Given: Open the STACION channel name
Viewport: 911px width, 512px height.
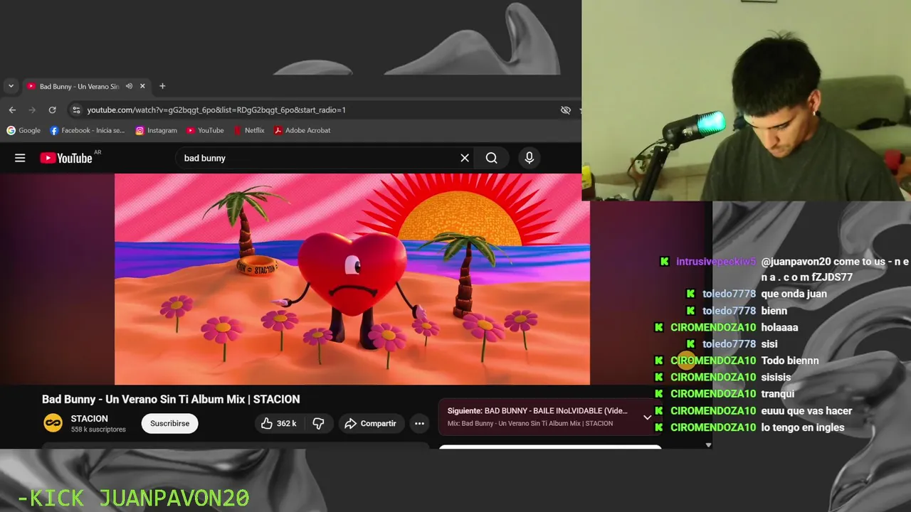Looking at the screenshot, I should 90,419.
